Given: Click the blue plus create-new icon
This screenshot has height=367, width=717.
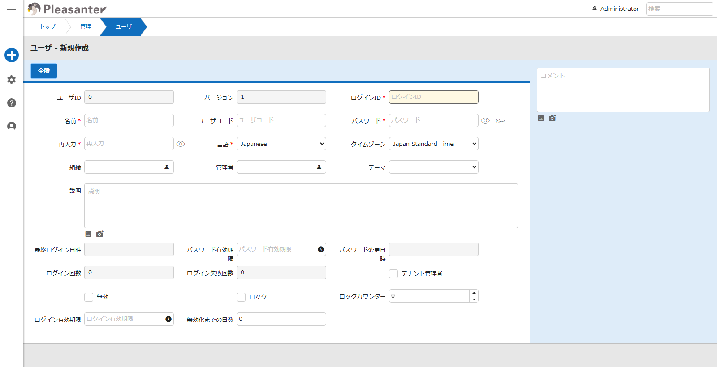Looking at the screenshot, I should [12, 55].
